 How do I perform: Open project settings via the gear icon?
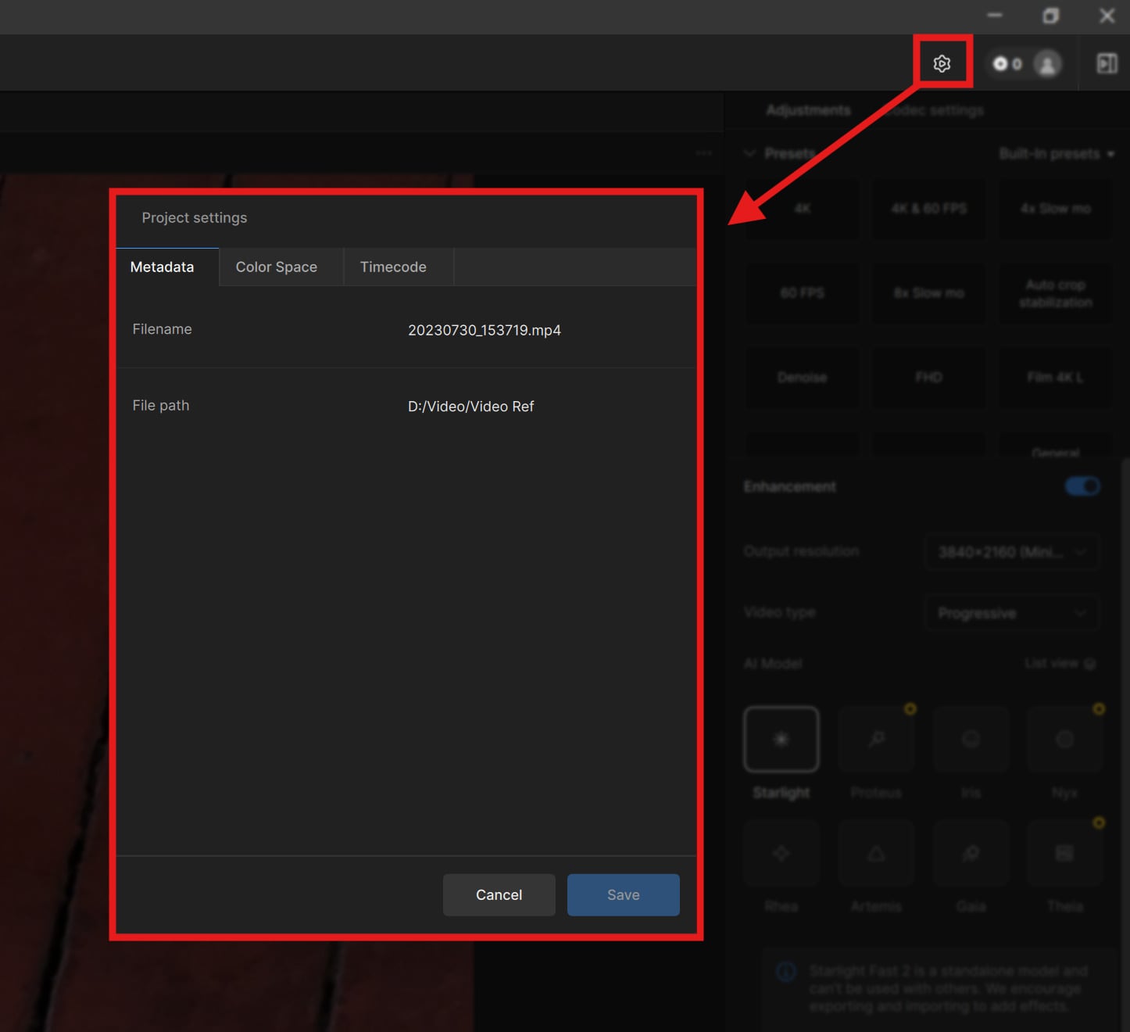tap(942, 63)
